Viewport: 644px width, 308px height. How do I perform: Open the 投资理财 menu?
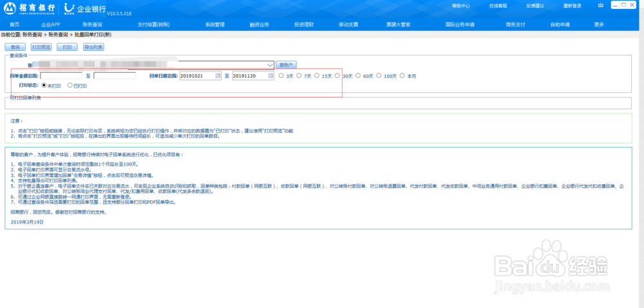[304, 24]
